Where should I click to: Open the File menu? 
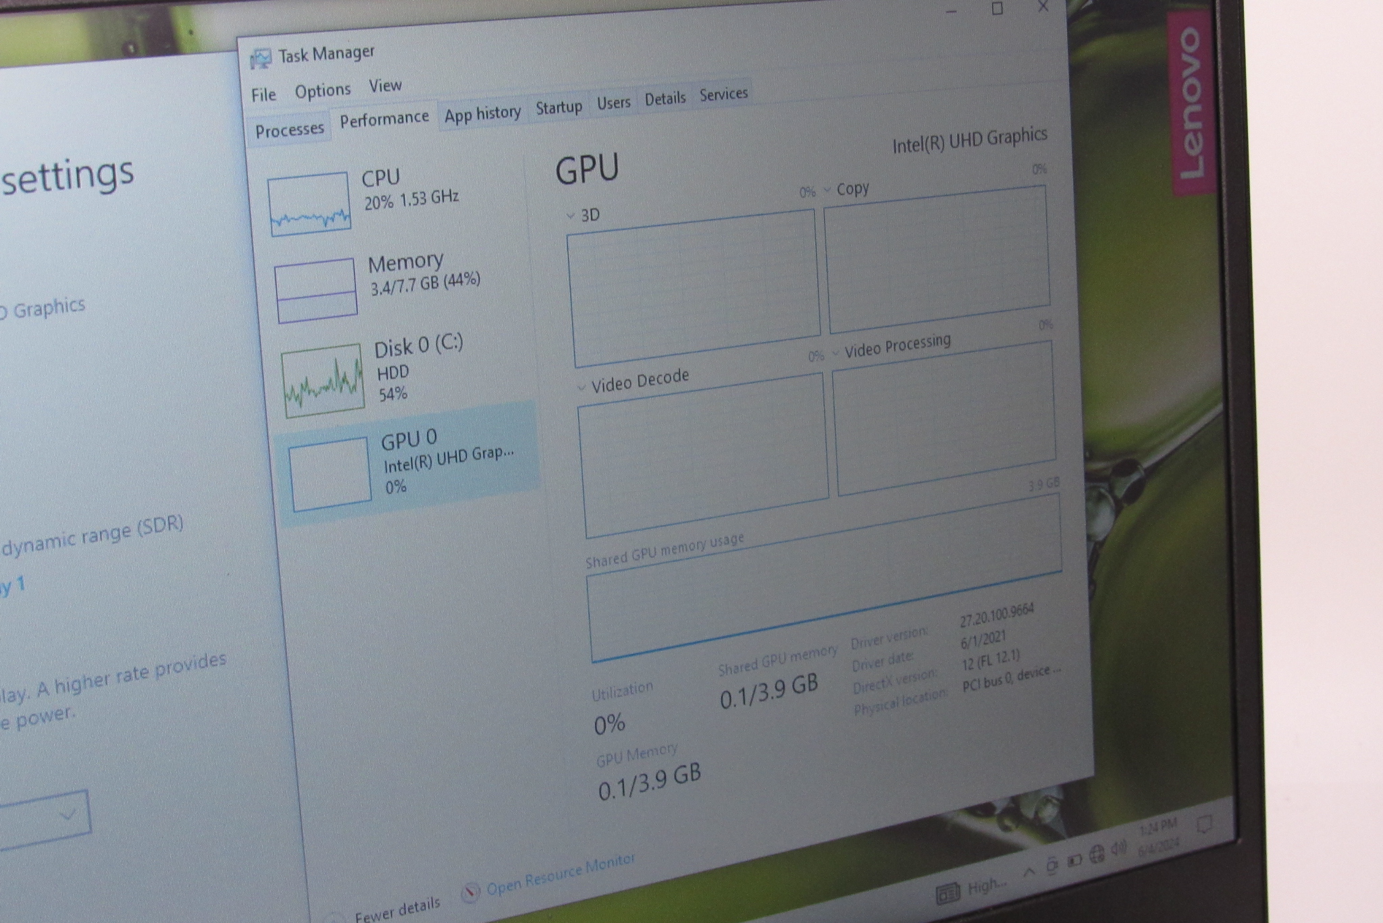[x=263, y=95]
